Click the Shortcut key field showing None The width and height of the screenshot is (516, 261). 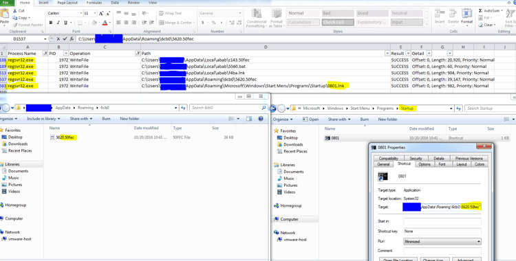(x=442, y=231)
